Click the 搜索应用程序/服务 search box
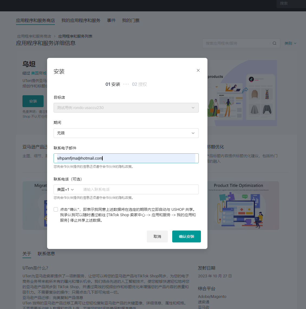The width and height of the screenshot is (306, 309). pos(237,43)
